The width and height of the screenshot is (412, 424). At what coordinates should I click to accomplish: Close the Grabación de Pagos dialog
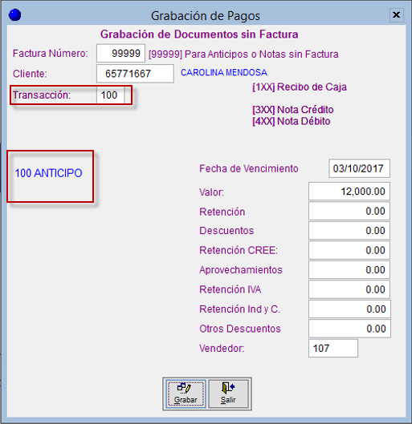click(396, 15)
